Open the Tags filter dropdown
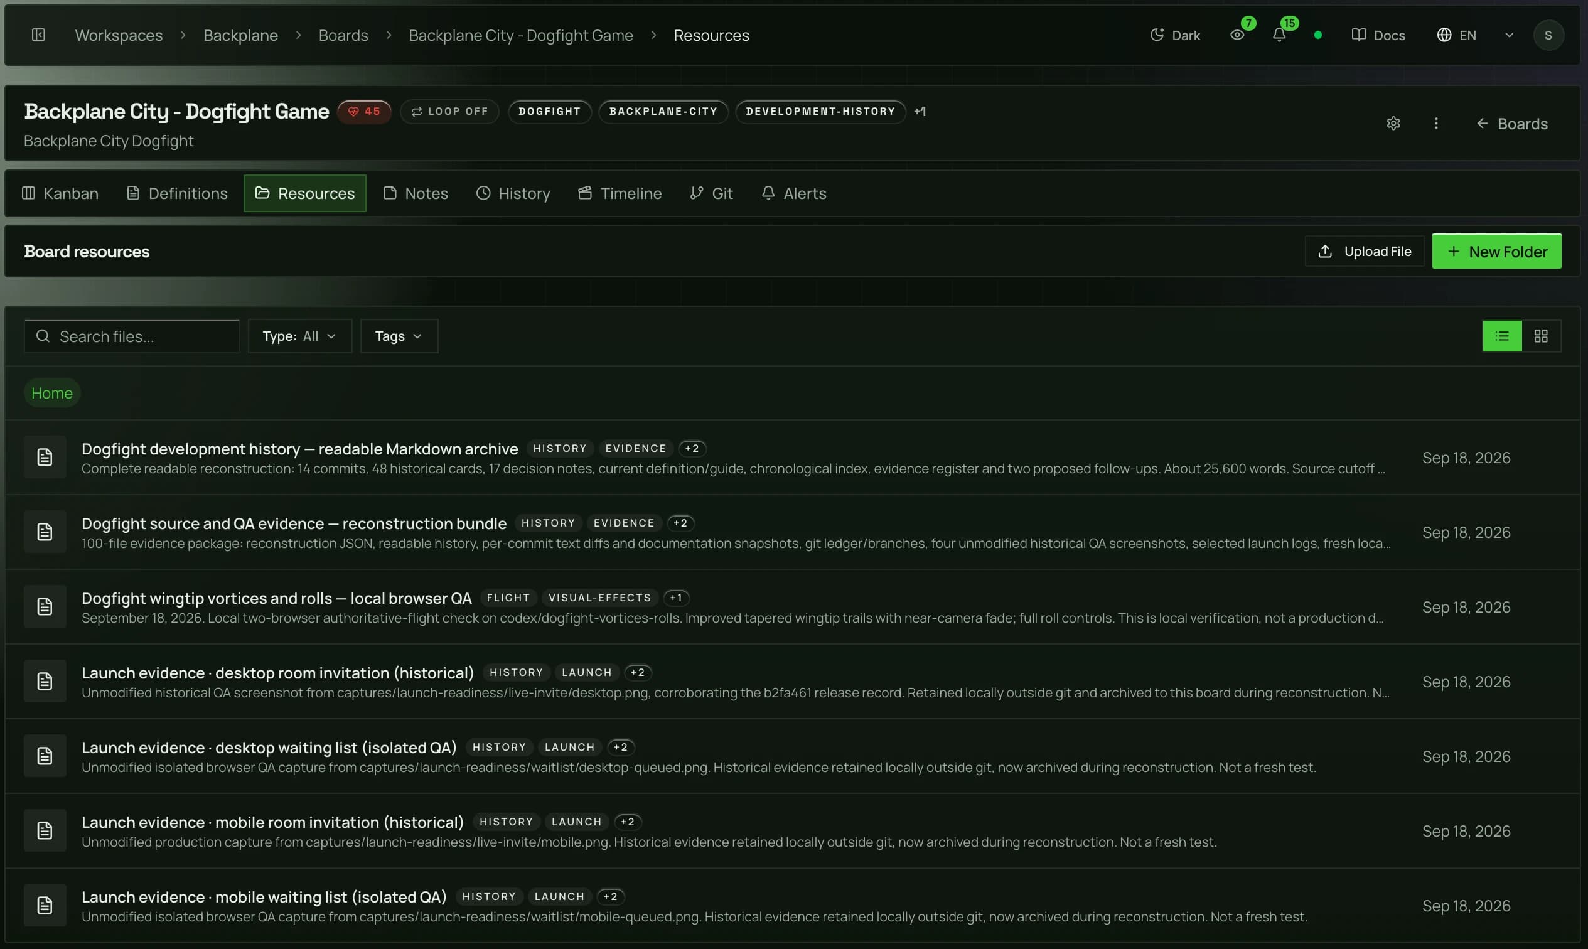Image resolution: width=1588 pixels, height=949 pixels. tap(399, 336)
